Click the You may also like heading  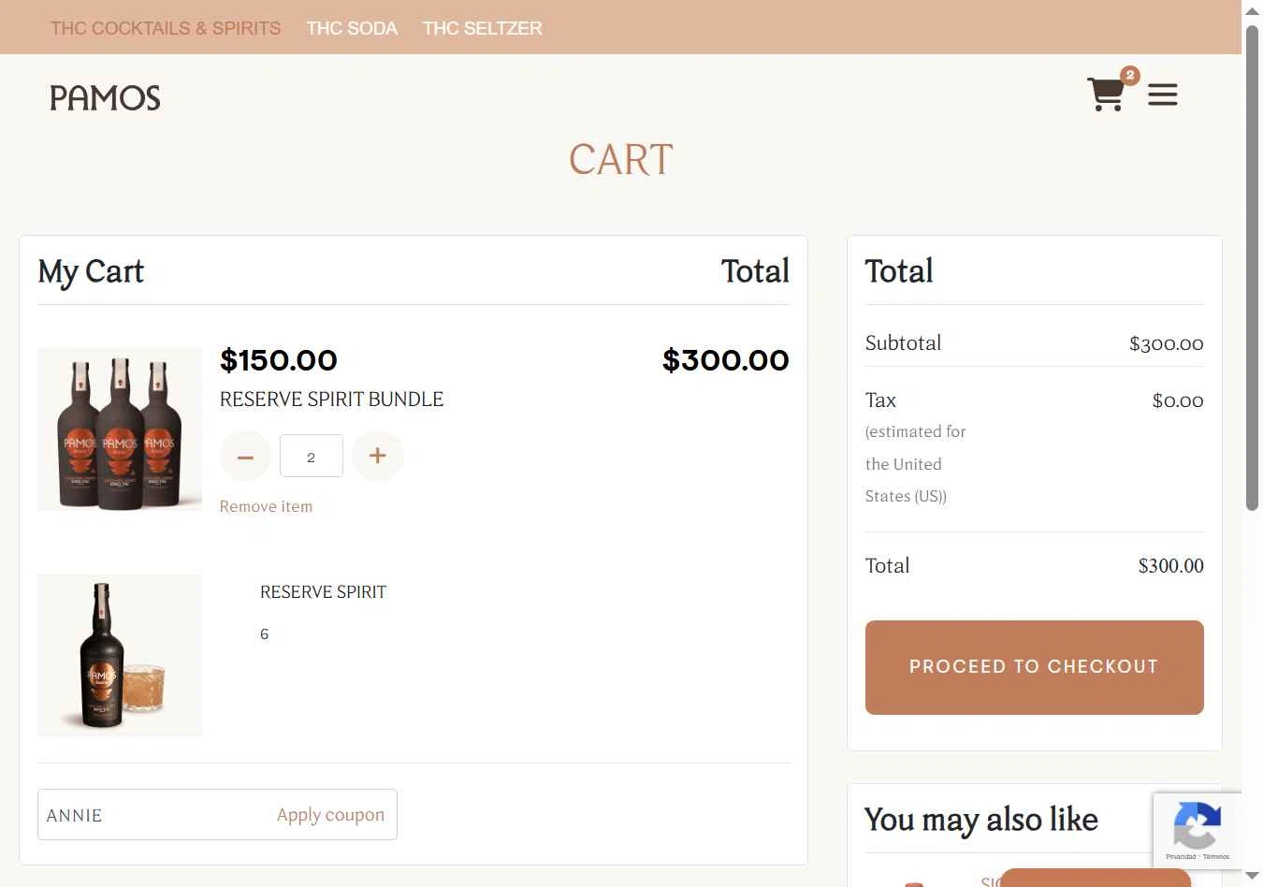[980, 820]
